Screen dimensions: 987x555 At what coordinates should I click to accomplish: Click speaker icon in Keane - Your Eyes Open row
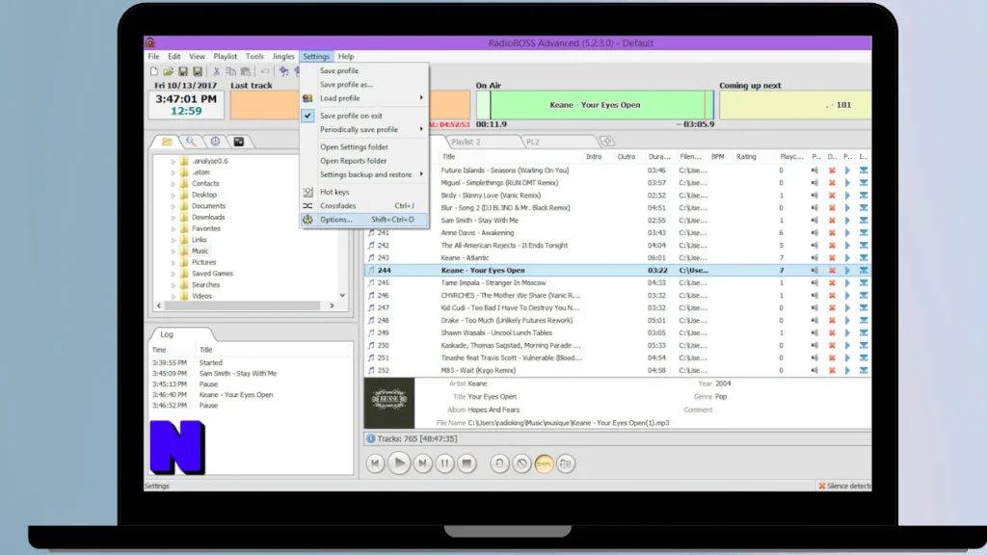tap(814, 270)
